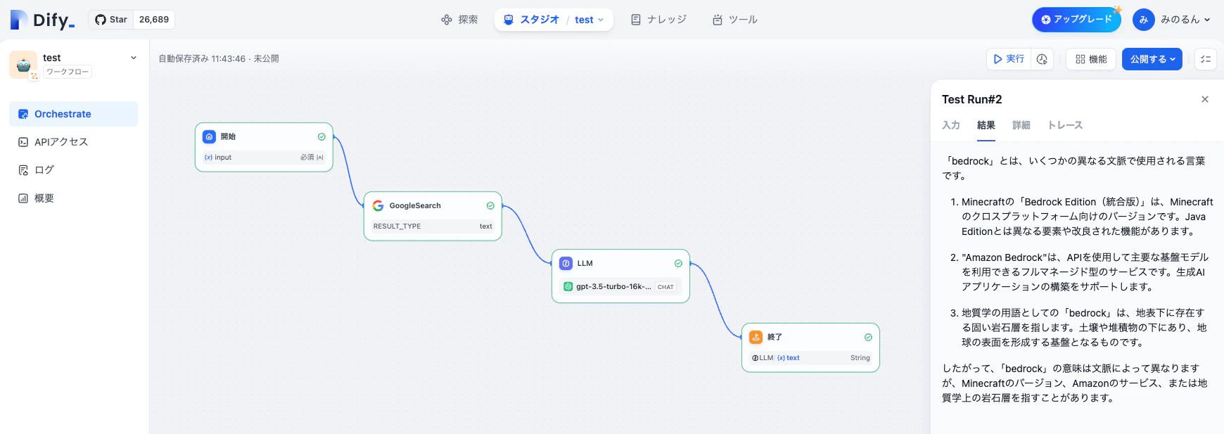Open ナレッジ in top navigation
This screenshot has width=1224, height=434.
tap(658, 20)
